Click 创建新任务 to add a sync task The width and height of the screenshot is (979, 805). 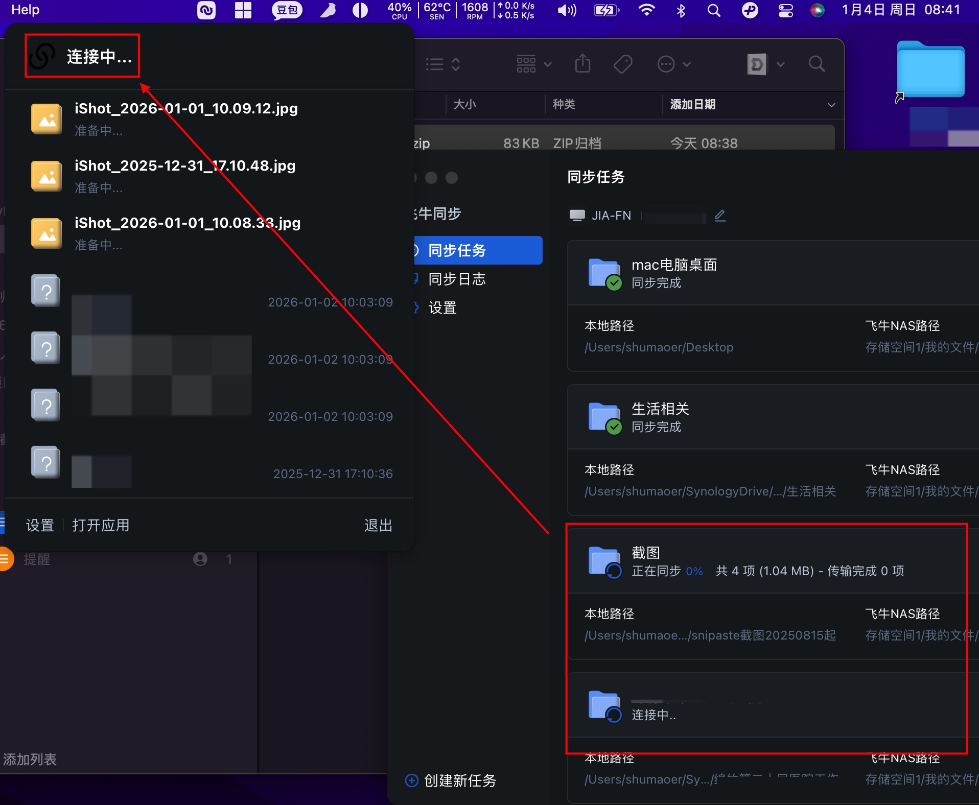(451, 780)
